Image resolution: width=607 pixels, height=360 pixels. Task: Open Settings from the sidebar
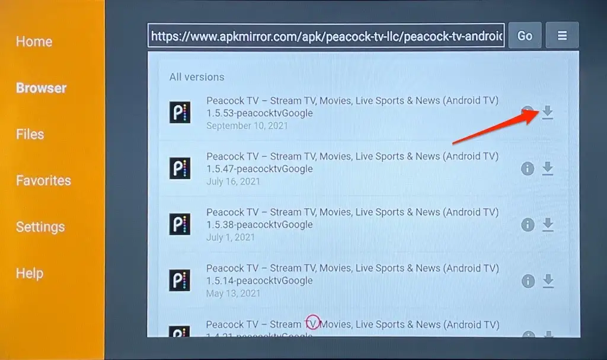click(x=40, y=227)
